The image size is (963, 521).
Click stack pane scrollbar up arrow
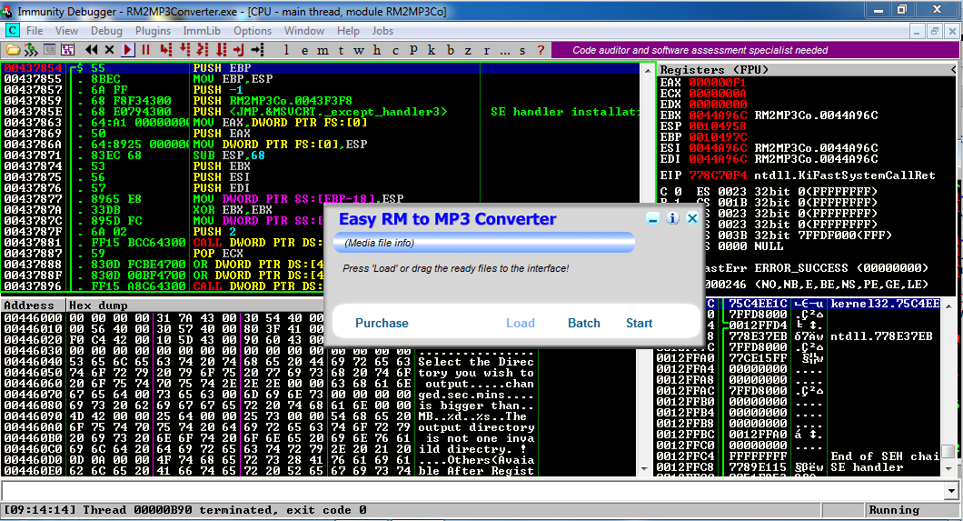(948, 306)
